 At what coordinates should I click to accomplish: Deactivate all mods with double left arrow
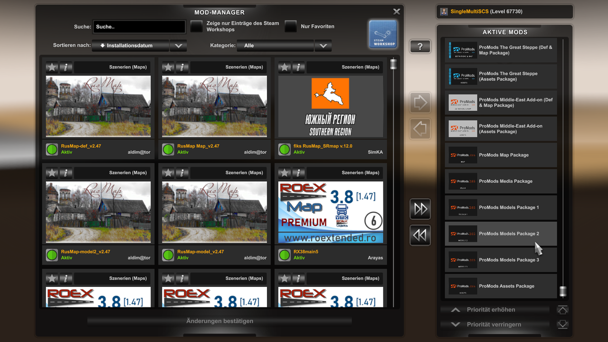point(420,235)
